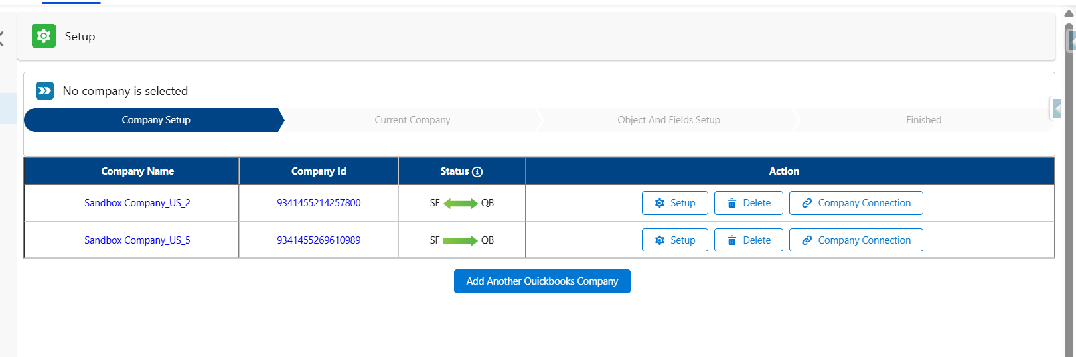This screenshot has height=357, width=1076.
Task: Open Company Connection for Sandbox Company_US_5
Action: (x=856, y=240)
